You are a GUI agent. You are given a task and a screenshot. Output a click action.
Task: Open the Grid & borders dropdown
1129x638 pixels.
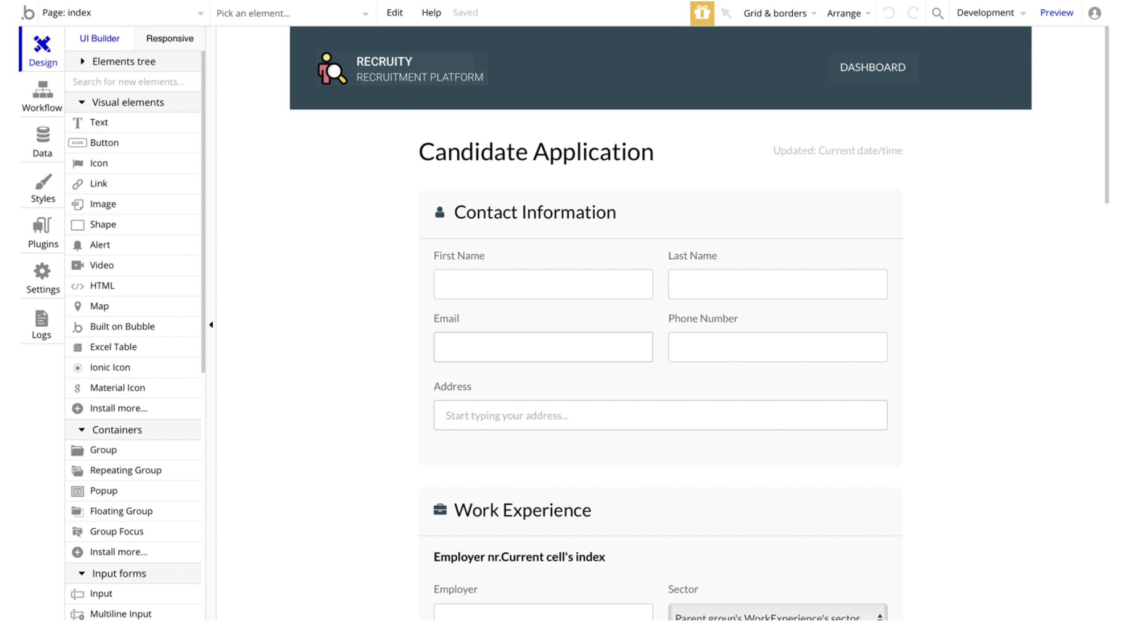point(779,13)
